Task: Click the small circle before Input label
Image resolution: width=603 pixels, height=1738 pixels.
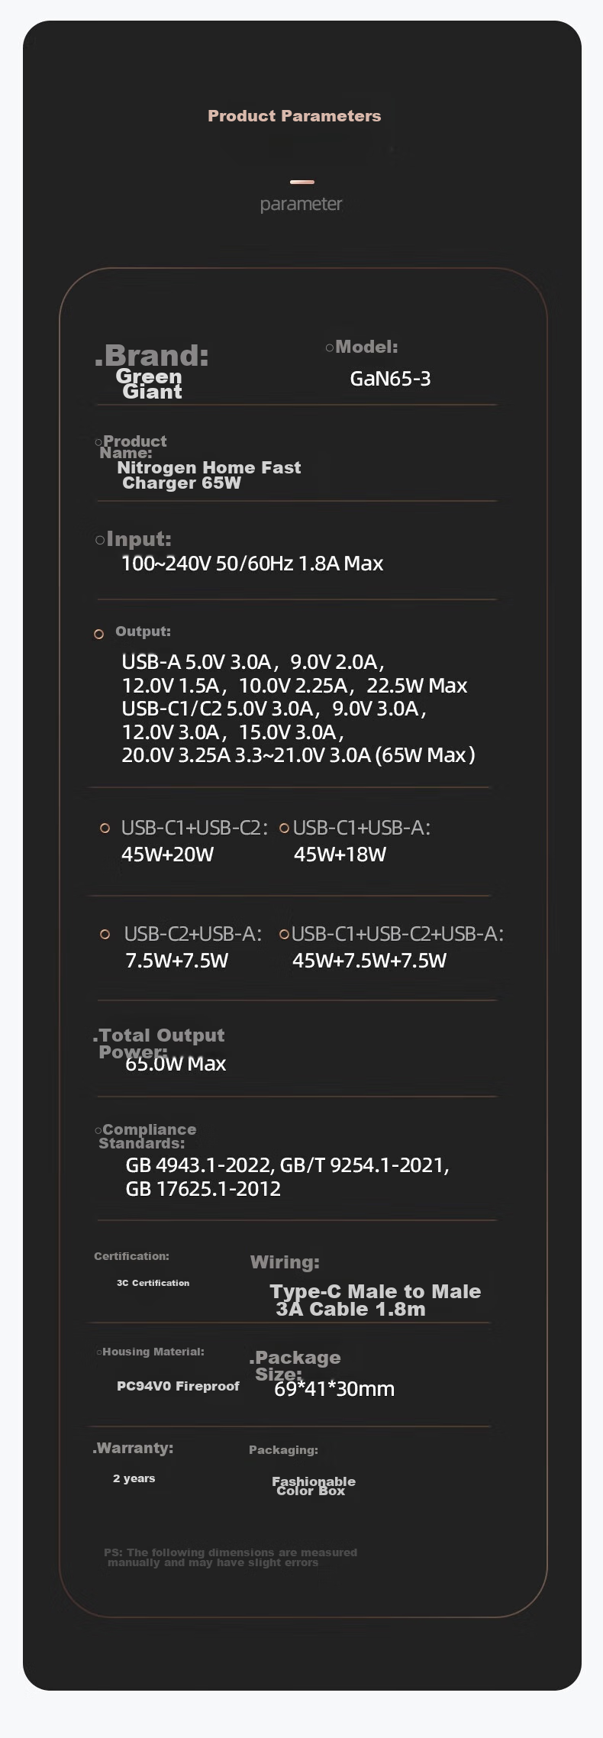Action: point(100,540)
